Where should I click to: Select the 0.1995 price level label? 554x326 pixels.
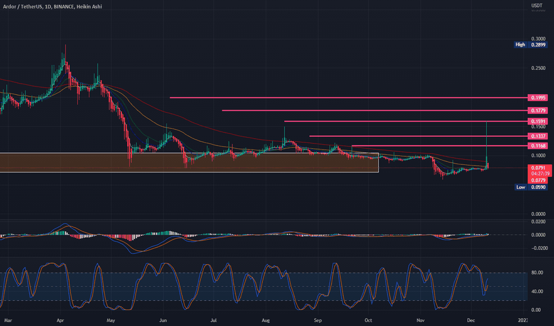click(538, 98)
